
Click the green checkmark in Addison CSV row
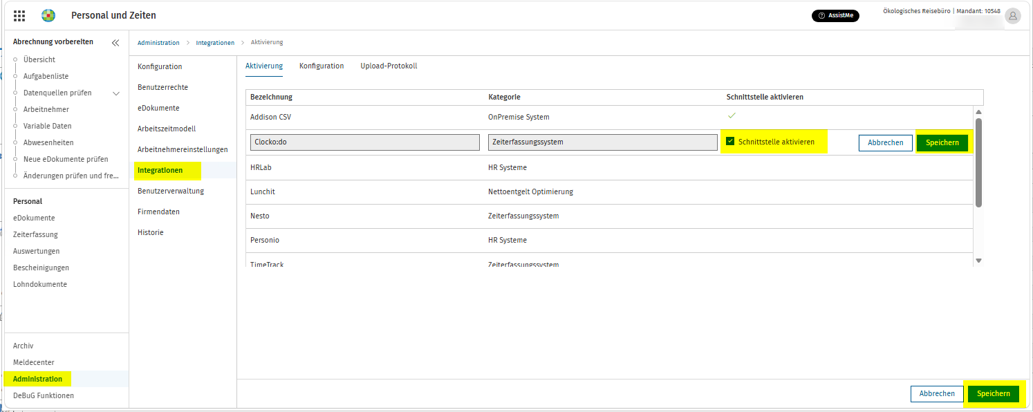[x=732, y=115]
